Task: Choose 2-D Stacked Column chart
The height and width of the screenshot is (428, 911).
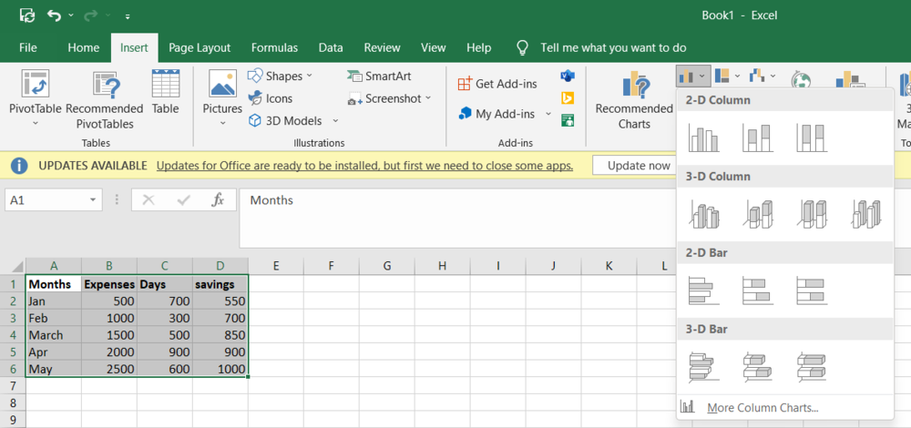Action: click(758, 138)
